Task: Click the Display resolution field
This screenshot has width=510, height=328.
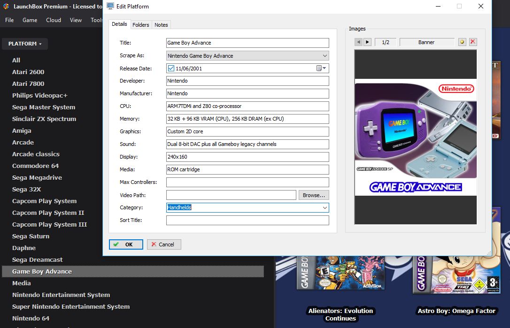Action: click(x=247, y=157)
